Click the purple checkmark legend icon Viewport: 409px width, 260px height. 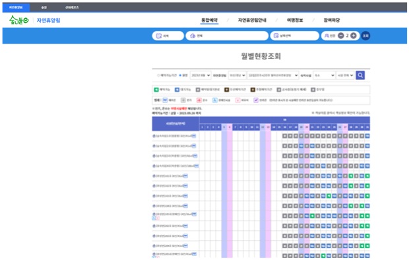click(x=256, y=100)
